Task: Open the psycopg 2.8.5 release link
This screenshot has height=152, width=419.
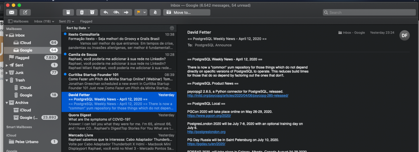Action: tap(238, 96)
